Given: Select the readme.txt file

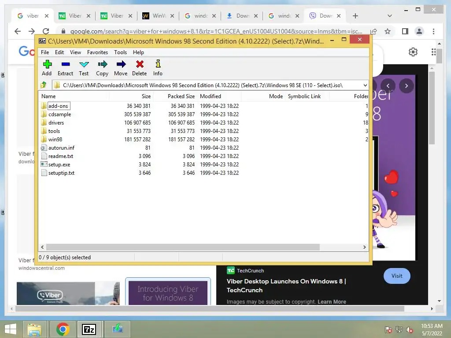Looking at the screenshot, I should pyautogui.click(x=61, y=156).
